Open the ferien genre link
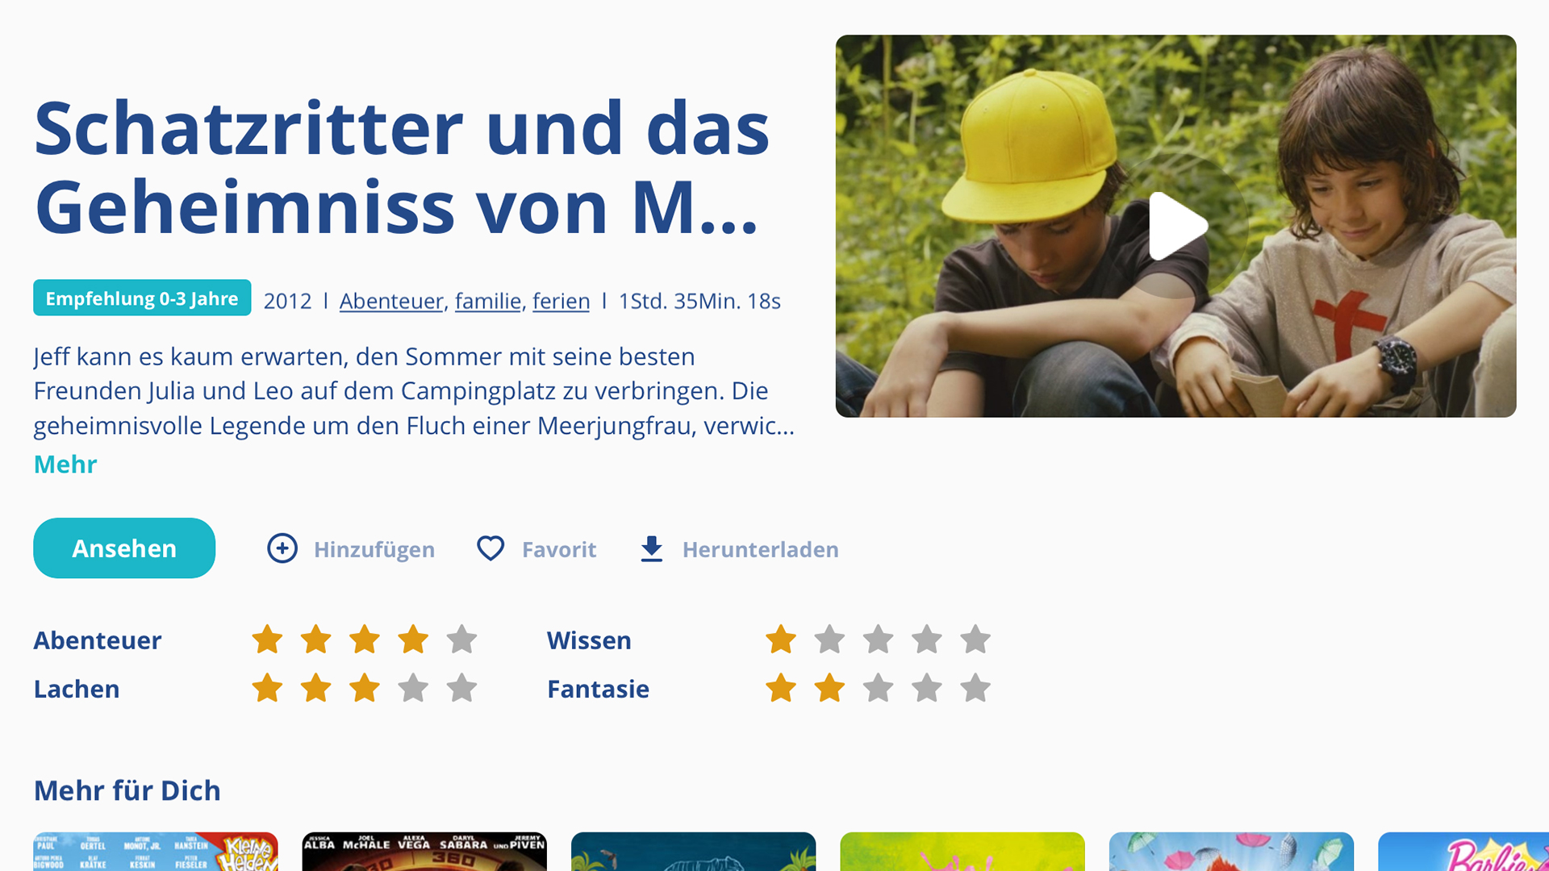1549x871 pixels. point(561,301)
